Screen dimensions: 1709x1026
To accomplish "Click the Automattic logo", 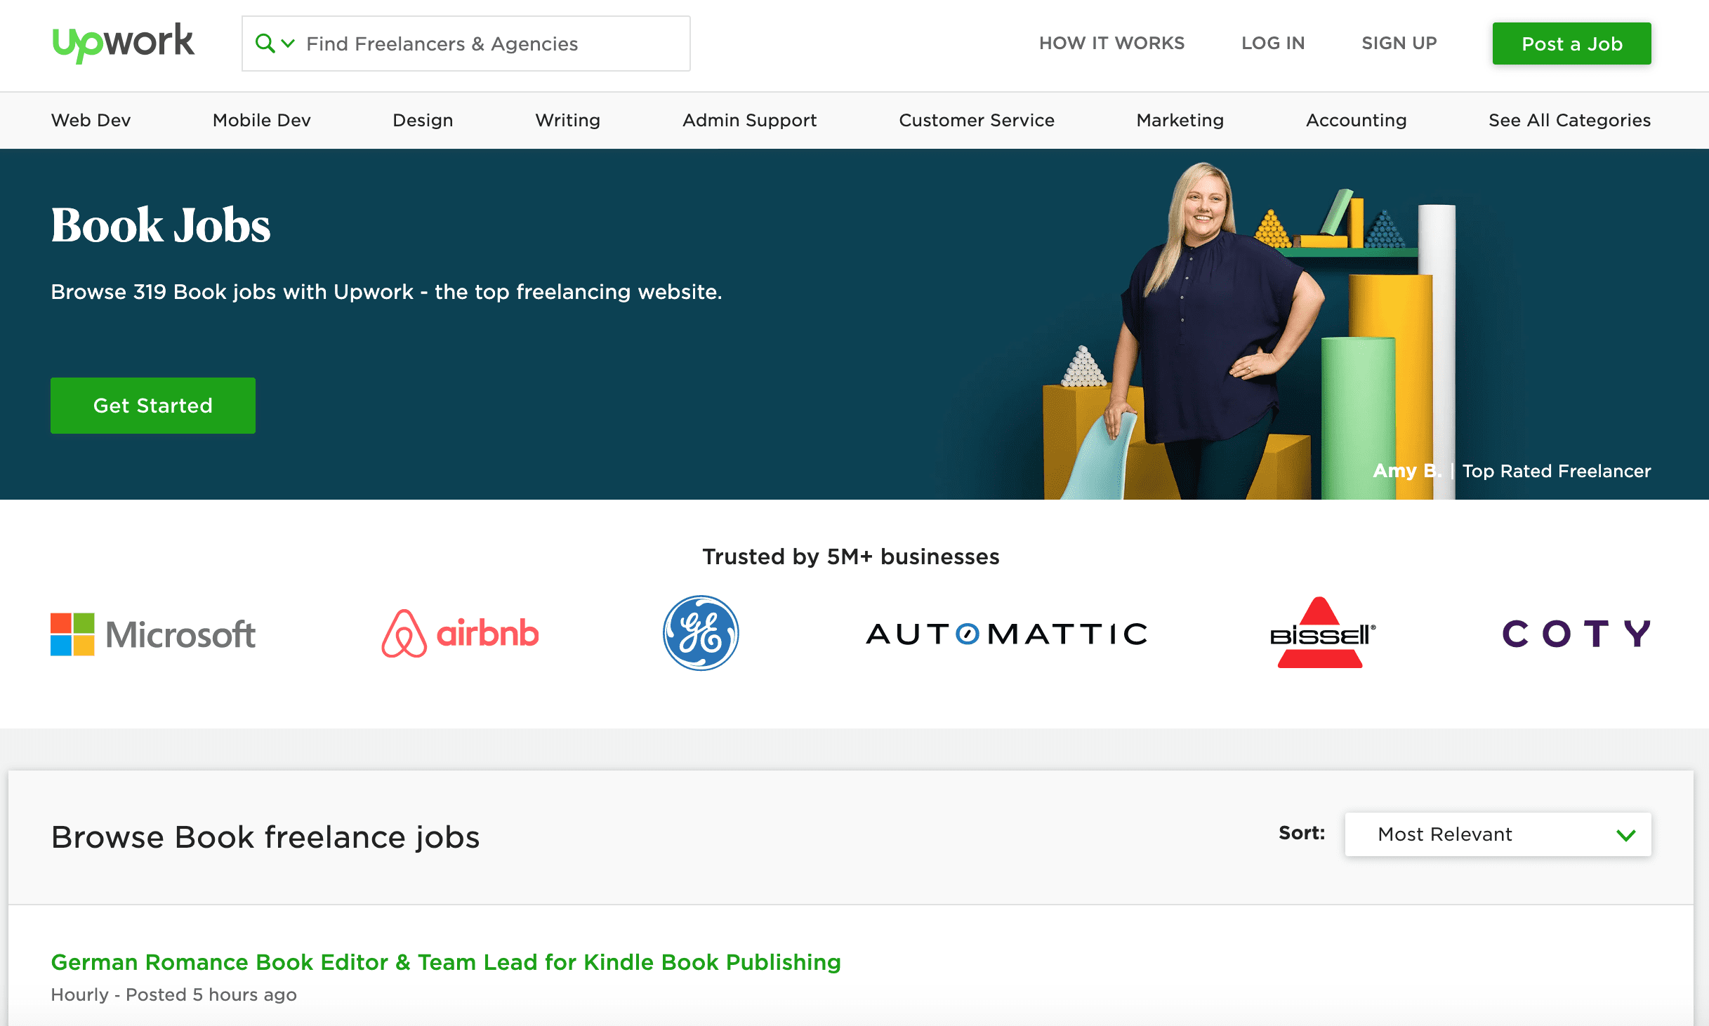I will [x=1007, y=634].
